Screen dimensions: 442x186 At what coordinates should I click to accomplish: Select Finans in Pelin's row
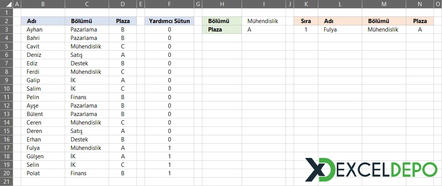point(79,97)
